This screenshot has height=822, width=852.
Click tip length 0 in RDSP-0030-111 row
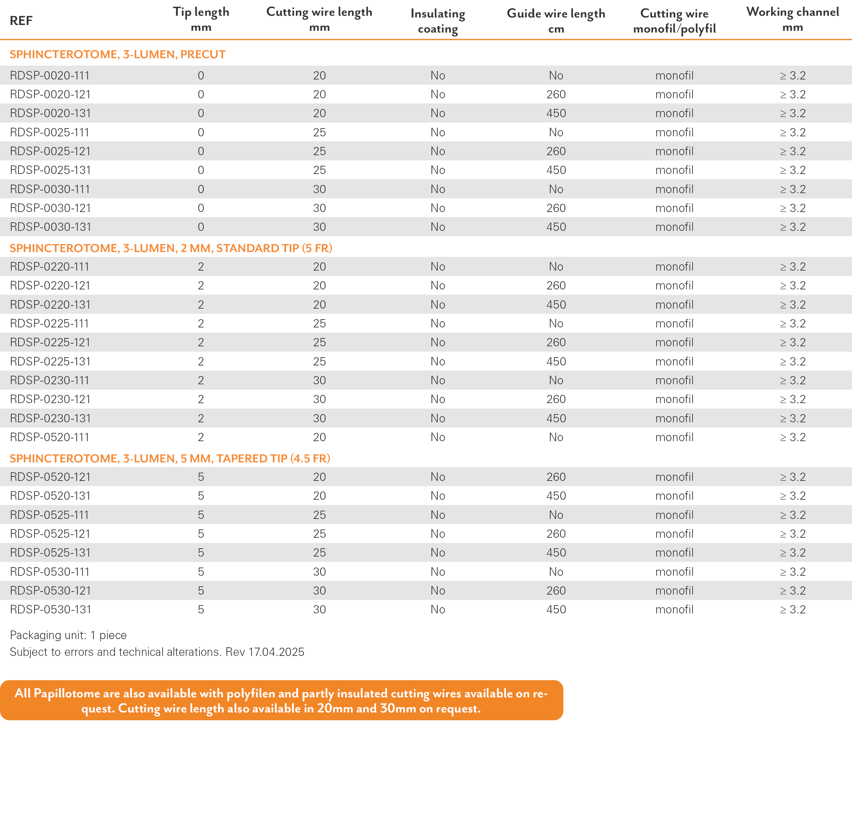[x=201, y=189]
